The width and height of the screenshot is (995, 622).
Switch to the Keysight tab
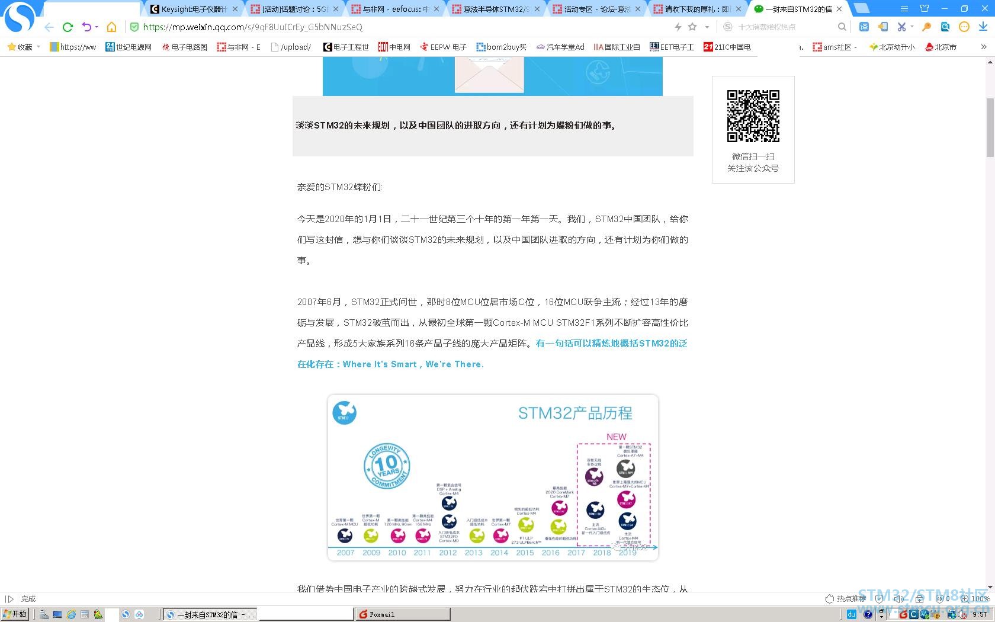[194, 9]
